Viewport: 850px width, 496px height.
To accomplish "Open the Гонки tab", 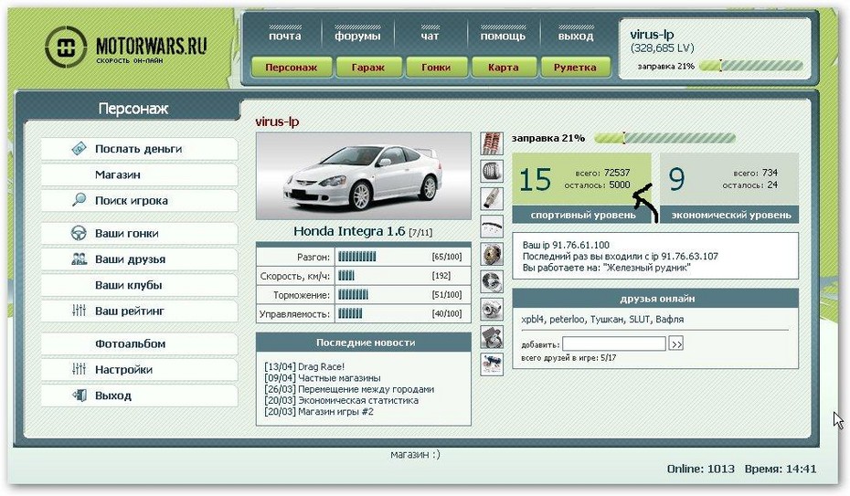I will click(436, 68).
